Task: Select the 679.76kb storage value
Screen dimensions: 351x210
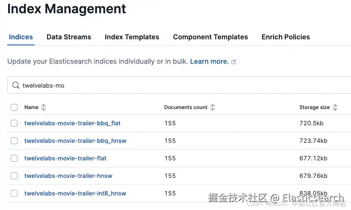Action: pos(313,176)
